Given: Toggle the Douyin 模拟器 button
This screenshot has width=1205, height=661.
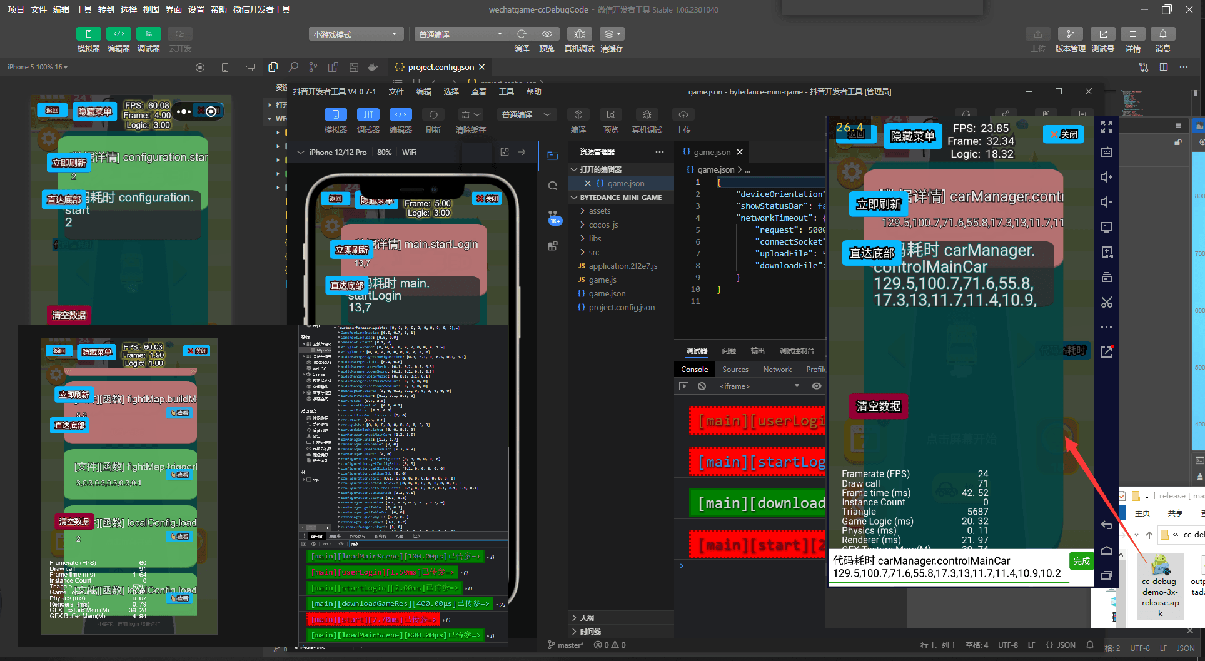Looking at the screenshot, I should (x=336, y=114).
